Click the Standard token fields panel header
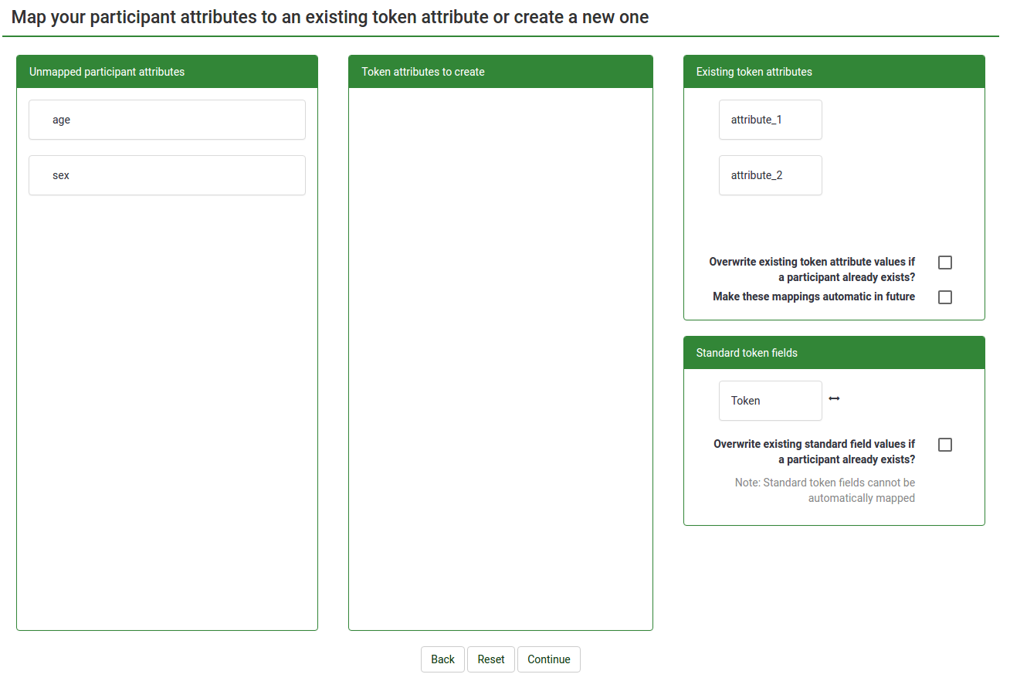The height and width of the screenshot is (681, 1010). point(834,353)
